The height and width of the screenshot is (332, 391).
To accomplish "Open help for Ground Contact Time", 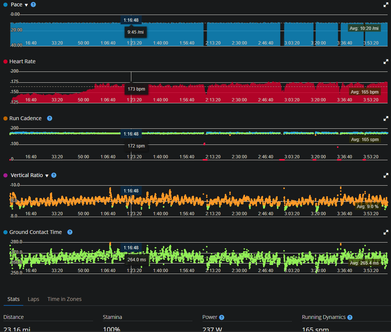I will tap(70, 232).
